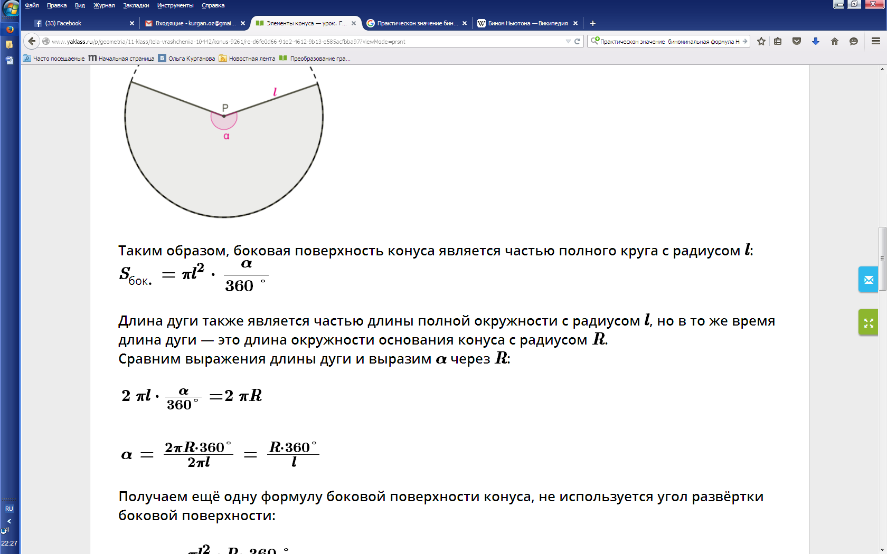Open the search engine selector dropdown

pos(595,41)
